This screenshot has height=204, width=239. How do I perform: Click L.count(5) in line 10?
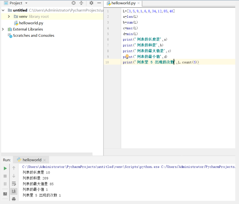pyautogui.click(x=188, y=62)
